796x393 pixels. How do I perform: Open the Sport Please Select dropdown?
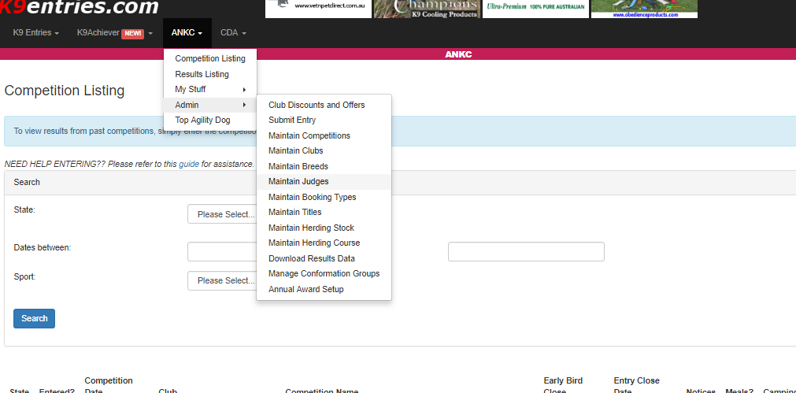[x=222, y=281]
